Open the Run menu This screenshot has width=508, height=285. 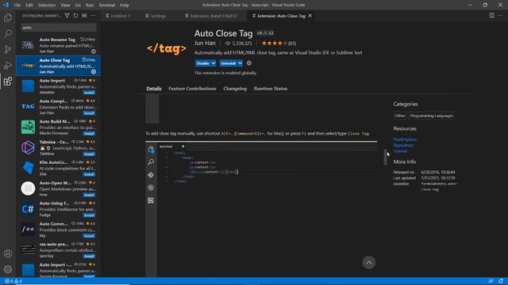[90, 6]
